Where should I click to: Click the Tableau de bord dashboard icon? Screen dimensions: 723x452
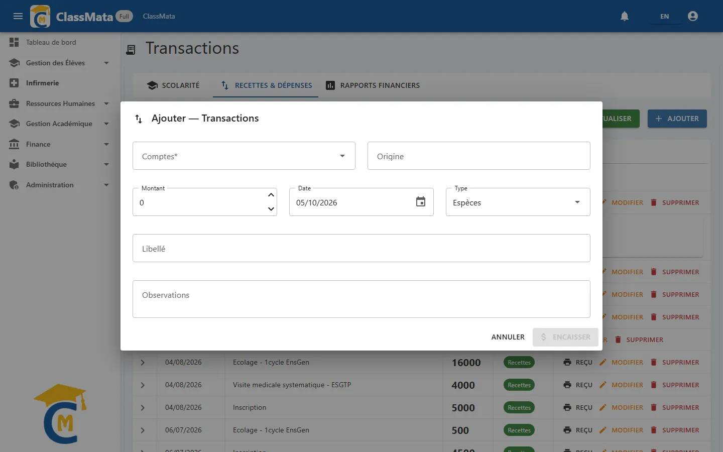[14, 42]
